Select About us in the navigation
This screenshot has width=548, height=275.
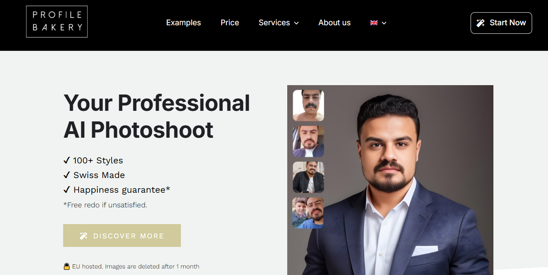[x=335, y=23]
